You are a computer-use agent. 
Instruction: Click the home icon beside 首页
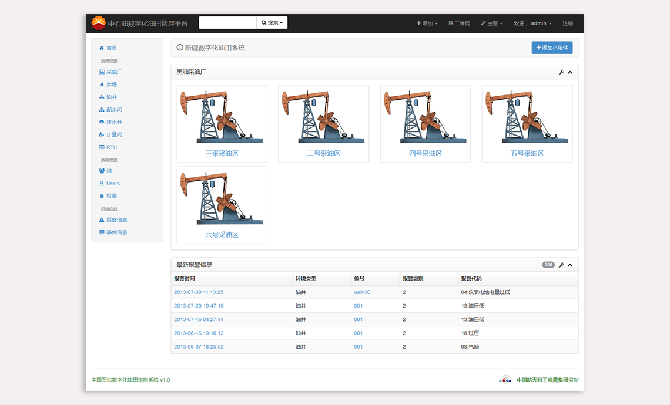click(x=102, y=48)
